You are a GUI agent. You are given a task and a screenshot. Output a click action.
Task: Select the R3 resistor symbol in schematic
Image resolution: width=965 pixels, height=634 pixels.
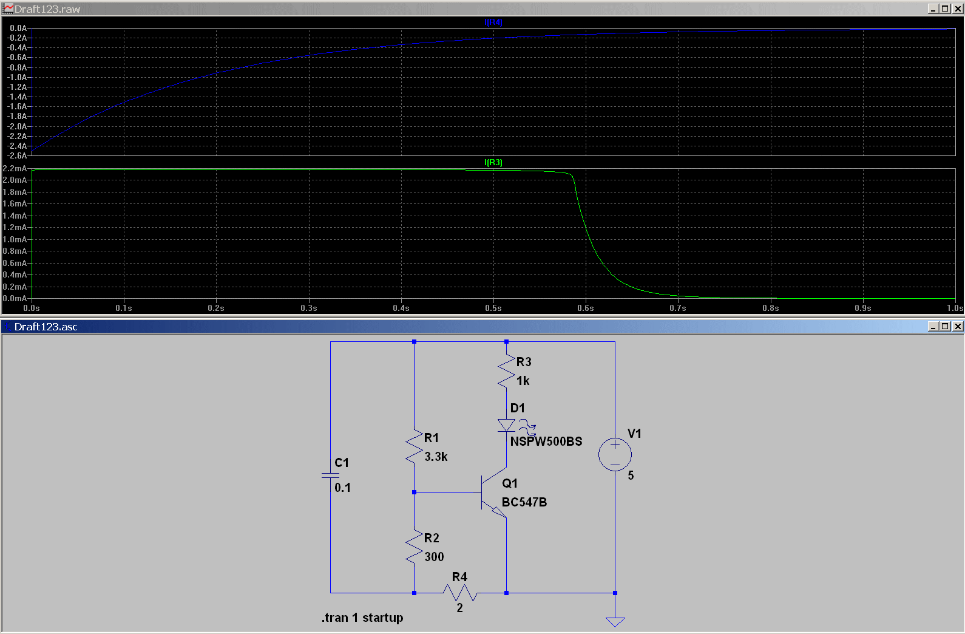coord(506,371)
